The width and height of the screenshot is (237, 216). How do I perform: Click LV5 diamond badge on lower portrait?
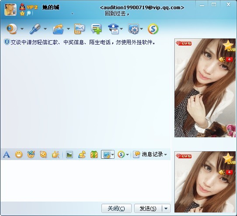[x=184, y=156]
